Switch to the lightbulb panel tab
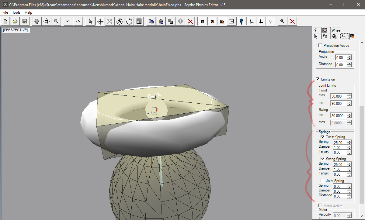The width and height of the screenshot is (365, 220). pyautogui.click(x=316, y=30)
